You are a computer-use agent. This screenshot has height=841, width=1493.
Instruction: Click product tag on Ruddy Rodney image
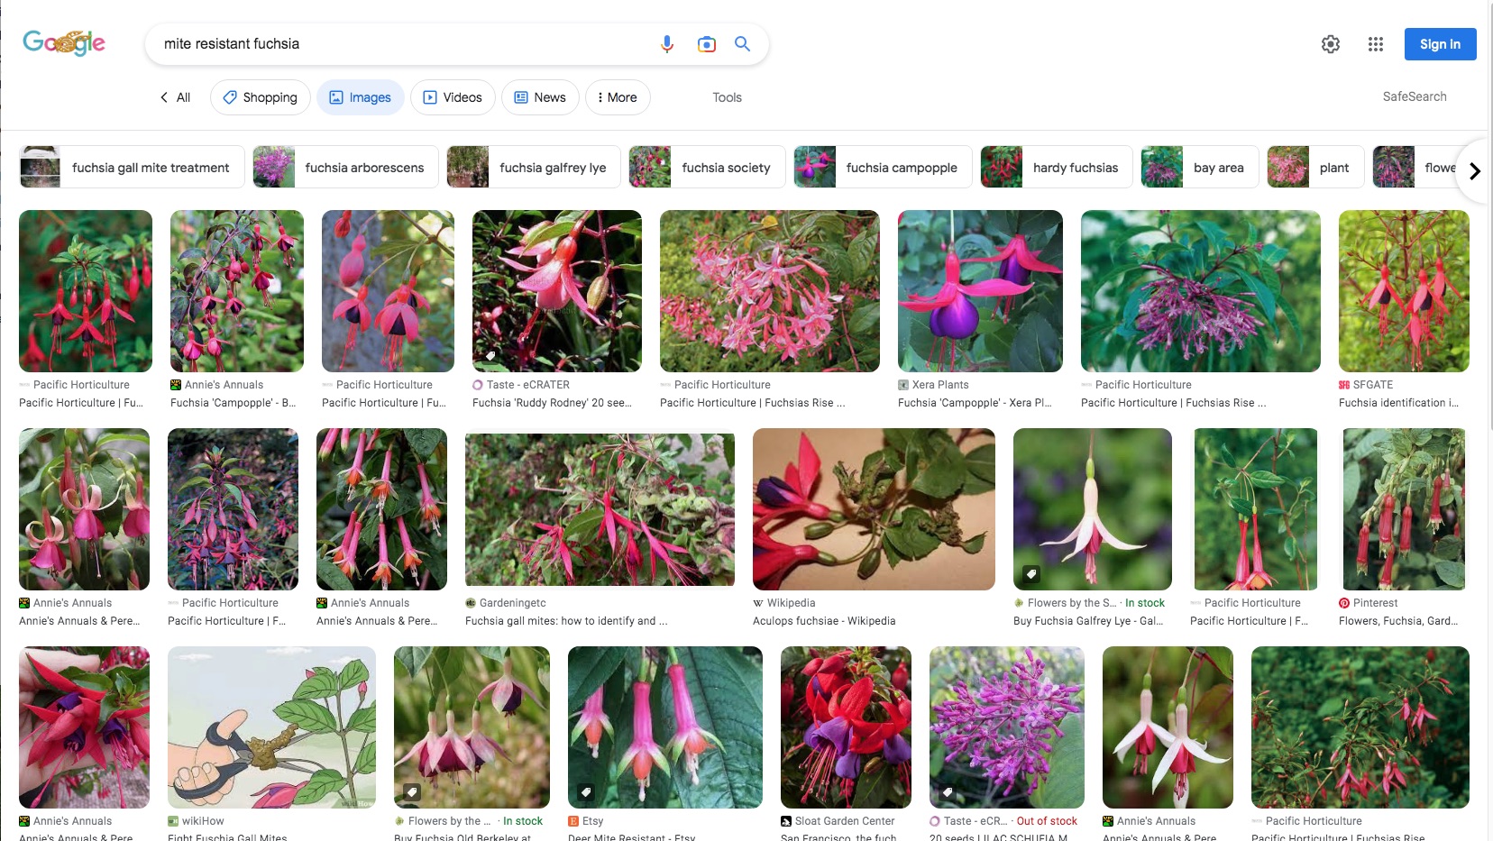[490, 356]
